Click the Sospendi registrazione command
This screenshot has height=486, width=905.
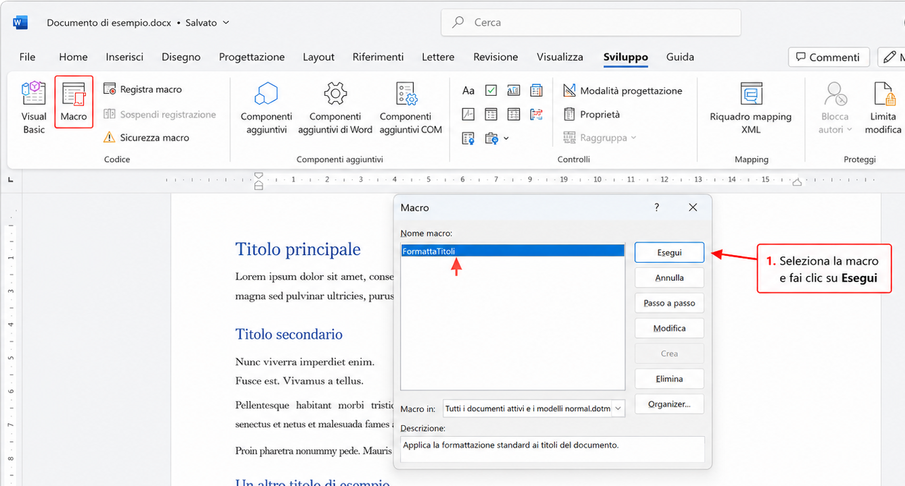pyautogui.click(x=160, y=115)
